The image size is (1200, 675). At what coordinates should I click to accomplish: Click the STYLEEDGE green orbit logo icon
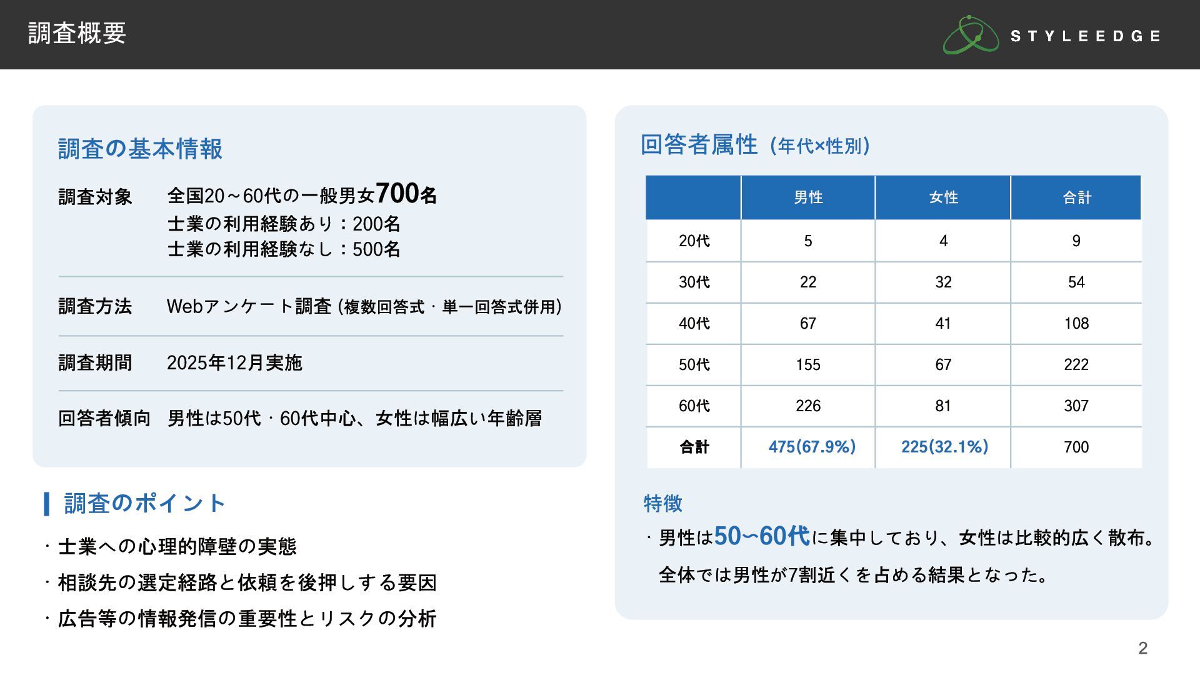tap(971, 35)
